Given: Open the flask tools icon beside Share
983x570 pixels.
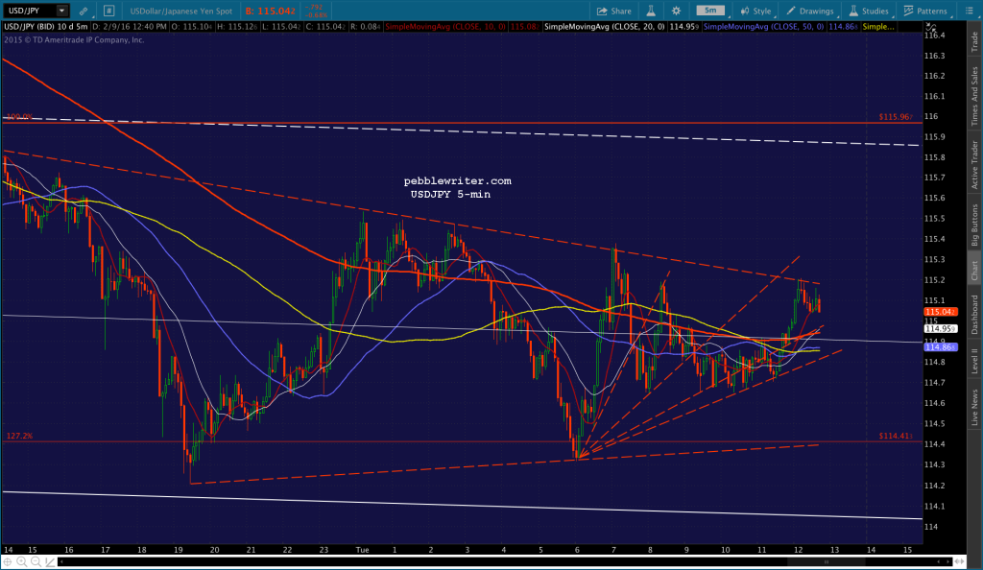Looking at the screenshot, I should (x=651, y=11).
